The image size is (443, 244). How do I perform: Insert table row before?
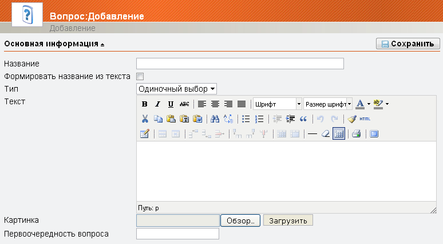pyautogui.click(x=193, y=133)
